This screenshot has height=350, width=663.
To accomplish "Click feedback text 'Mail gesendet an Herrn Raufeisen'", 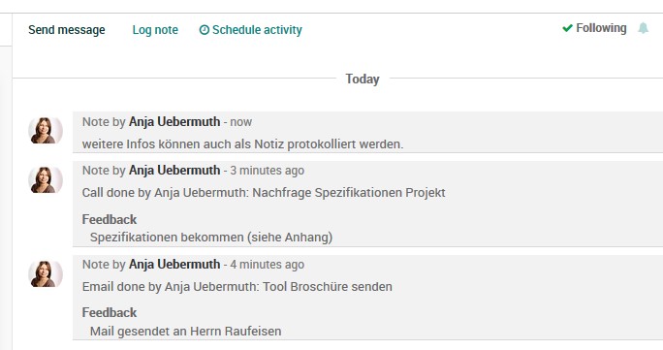I will pyautogui.click(x=186, y=331).
